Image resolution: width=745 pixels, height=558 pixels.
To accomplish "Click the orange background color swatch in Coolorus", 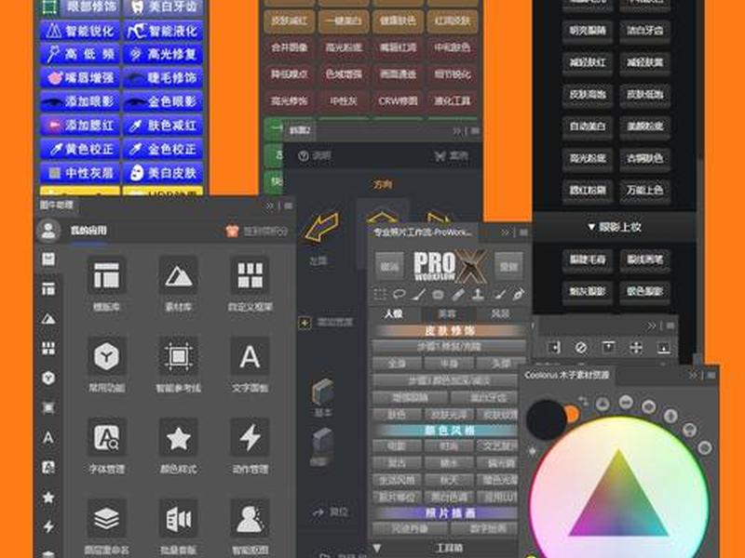I will click(573, 414).
